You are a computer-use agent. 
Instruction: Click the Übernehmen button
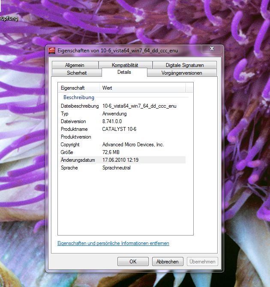[x=202, y=262]
